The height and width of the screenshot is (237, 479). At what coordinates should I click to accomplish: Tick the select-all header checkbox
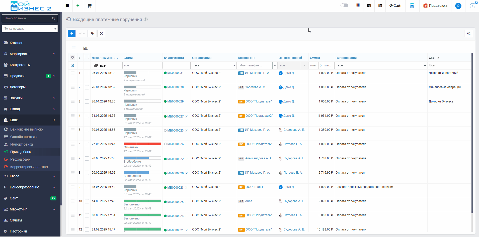pos(87,57)
